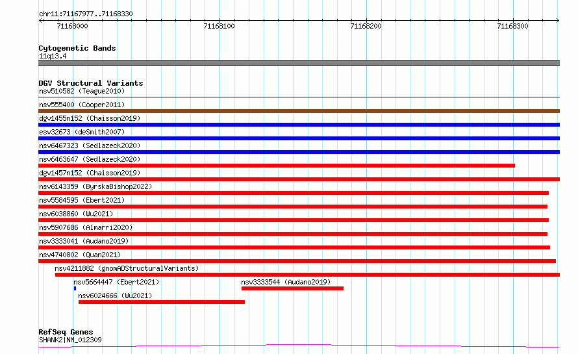The image size is (578, 354).
Task: Open nsv6467323 (Sedlazeck2020) variant label
Action: click(90, 145)
